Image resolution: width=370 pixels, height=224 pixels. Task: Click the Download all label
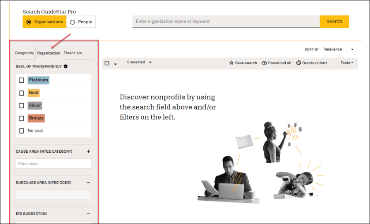coord(280,63)
